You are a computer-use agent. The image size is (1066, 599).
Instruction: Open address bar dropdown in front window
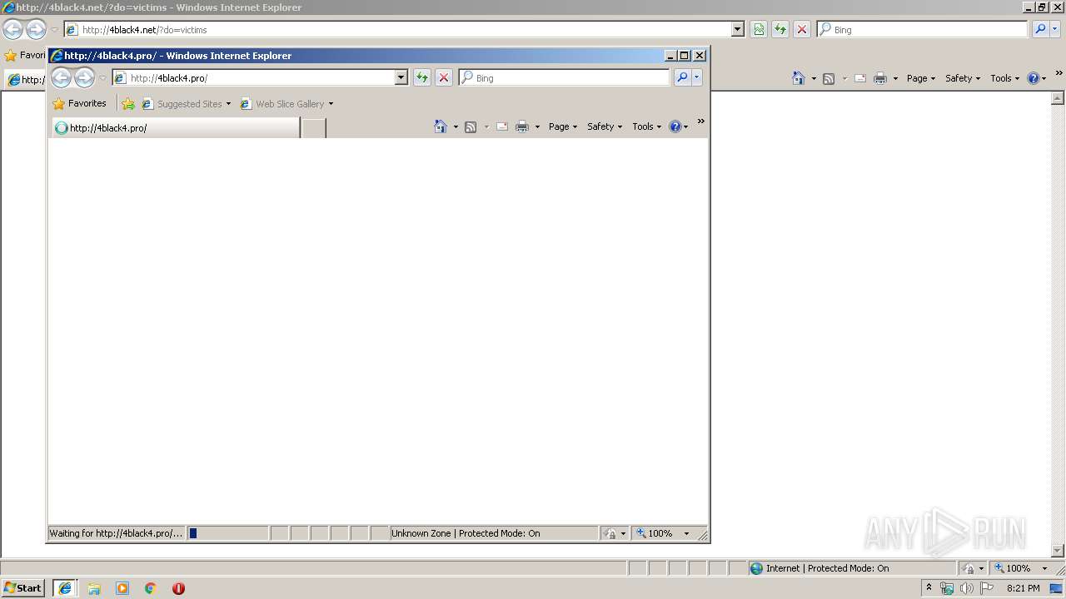(401, 77)
